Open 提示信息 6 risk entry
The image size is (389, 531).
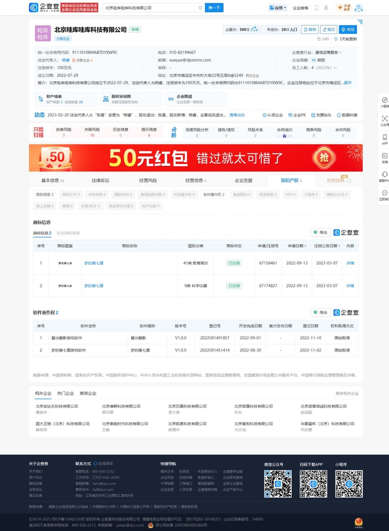tap(149, 132)
